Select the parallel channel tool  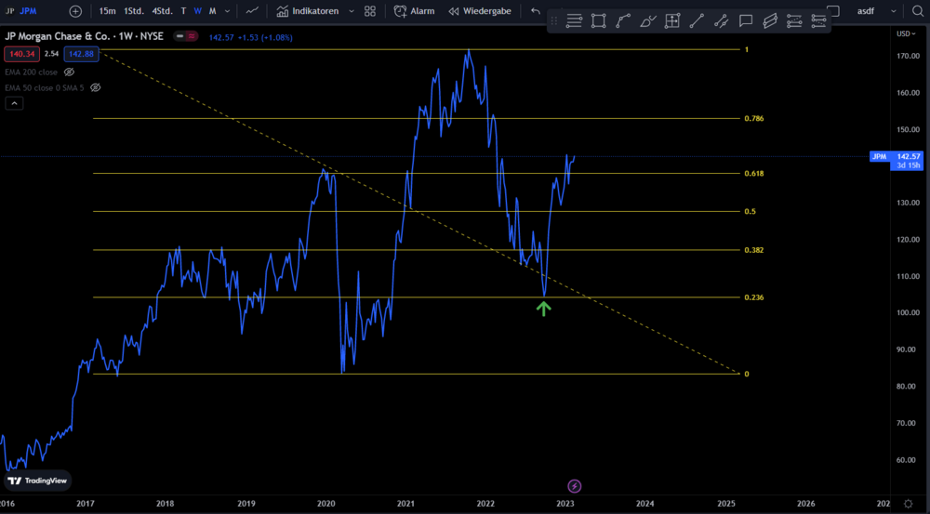click(x=770, y=21)
